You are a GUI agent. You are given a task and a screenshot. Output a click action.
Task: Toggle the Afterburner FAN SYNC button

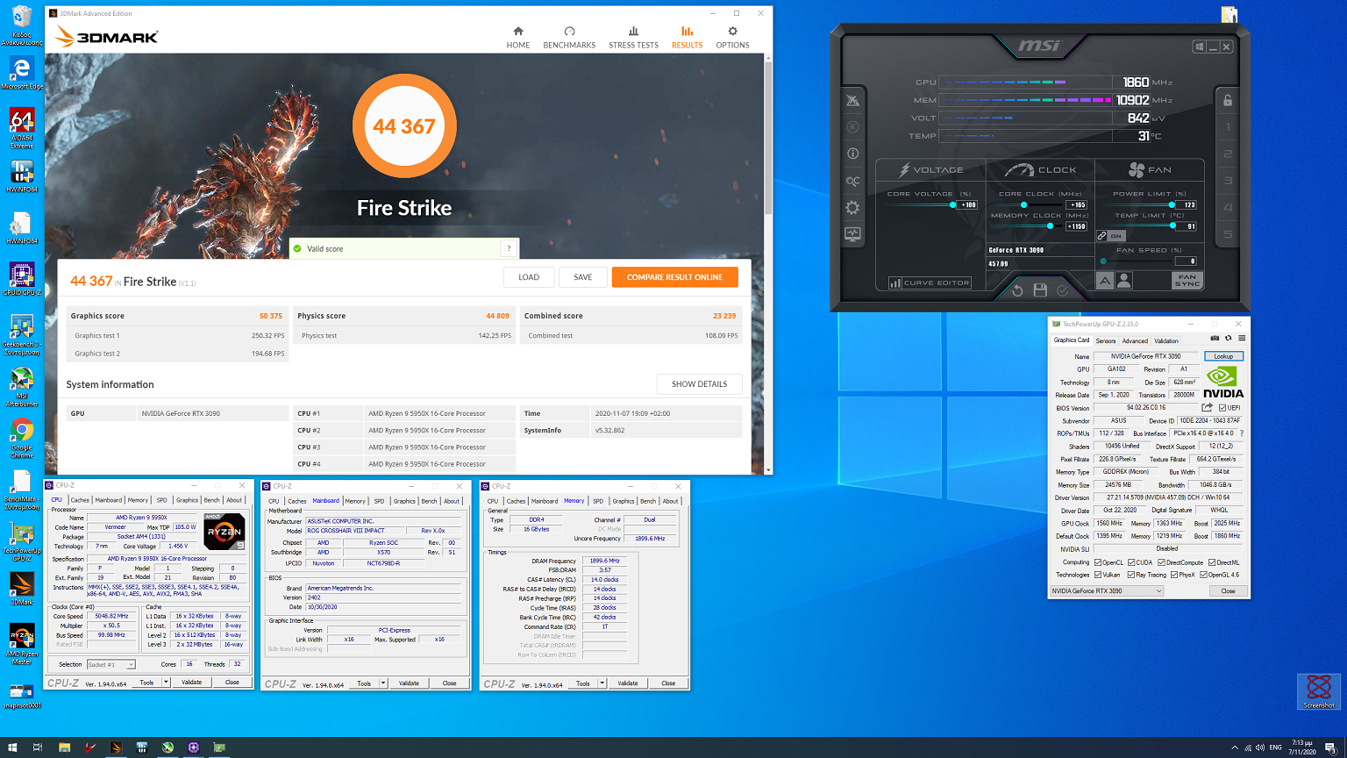point(1187,281)
